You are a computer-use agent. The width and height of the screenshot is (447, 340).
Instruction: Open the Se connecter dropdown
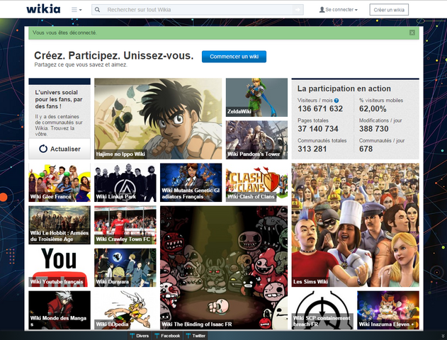coord(339,10)
